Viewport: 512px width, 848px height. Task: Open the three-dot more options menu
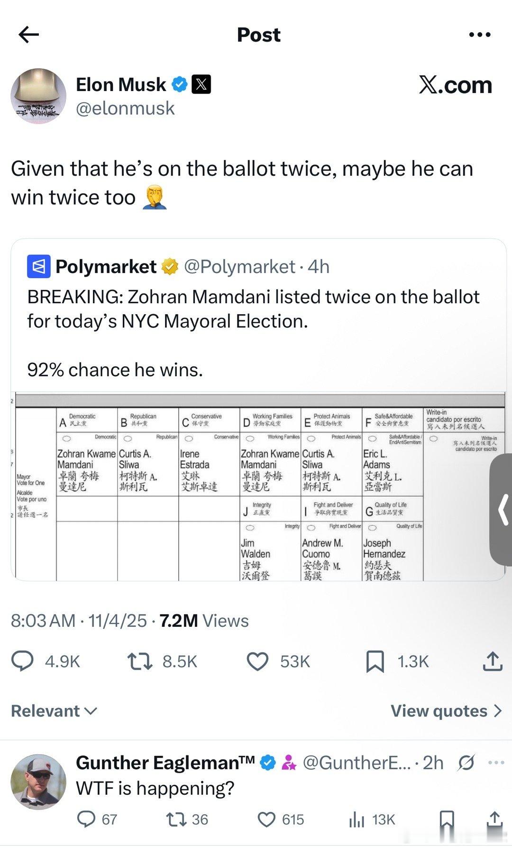coord(479,35)
